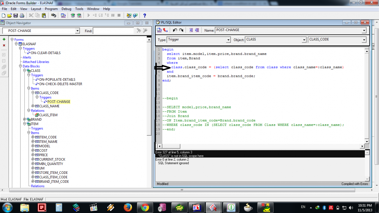Screen dimensions: 379x213
Task: Open the Debug menu
Action: (x=66, y=9)
